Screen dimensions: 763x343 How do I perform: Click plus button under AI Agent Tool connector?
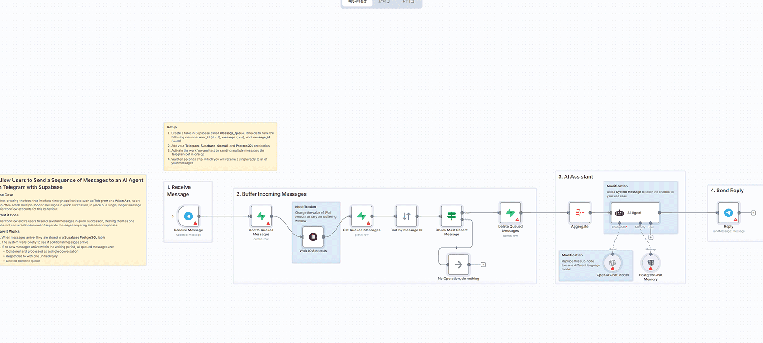[650, 237]
